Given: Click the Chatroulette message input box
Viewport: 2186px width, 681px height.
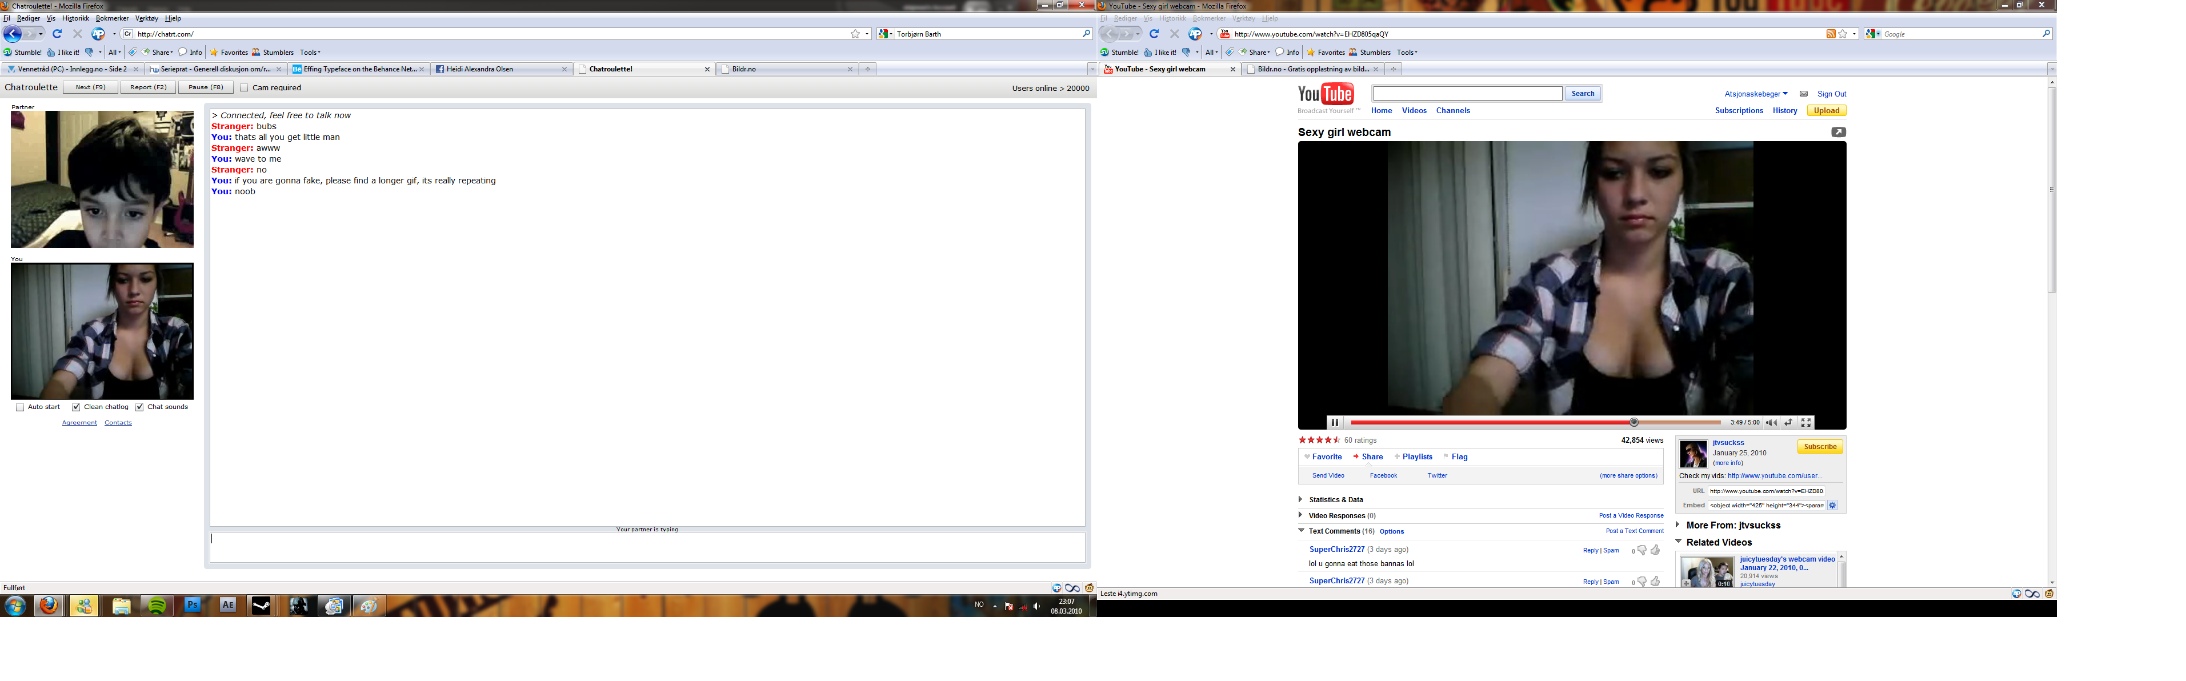Looking at the screenshot, I should 647,548.
